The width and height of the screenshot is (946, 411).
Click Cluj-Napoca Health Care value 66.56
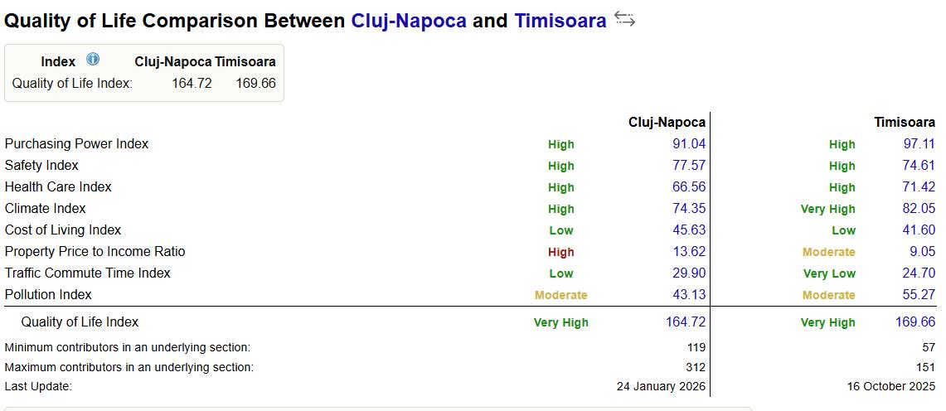pyautogui.click(x=688, y=187)
